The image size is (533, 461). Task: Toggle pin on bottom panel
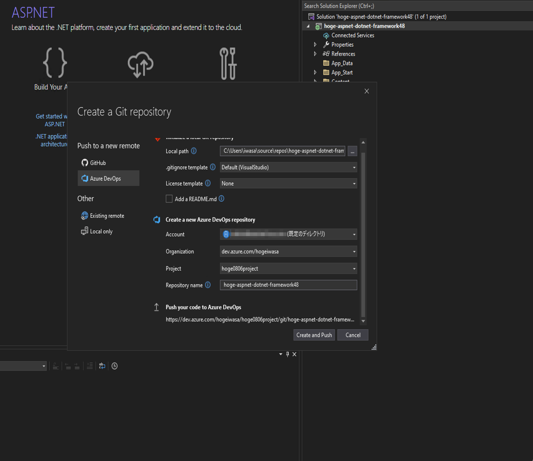(x=287, y=354)
